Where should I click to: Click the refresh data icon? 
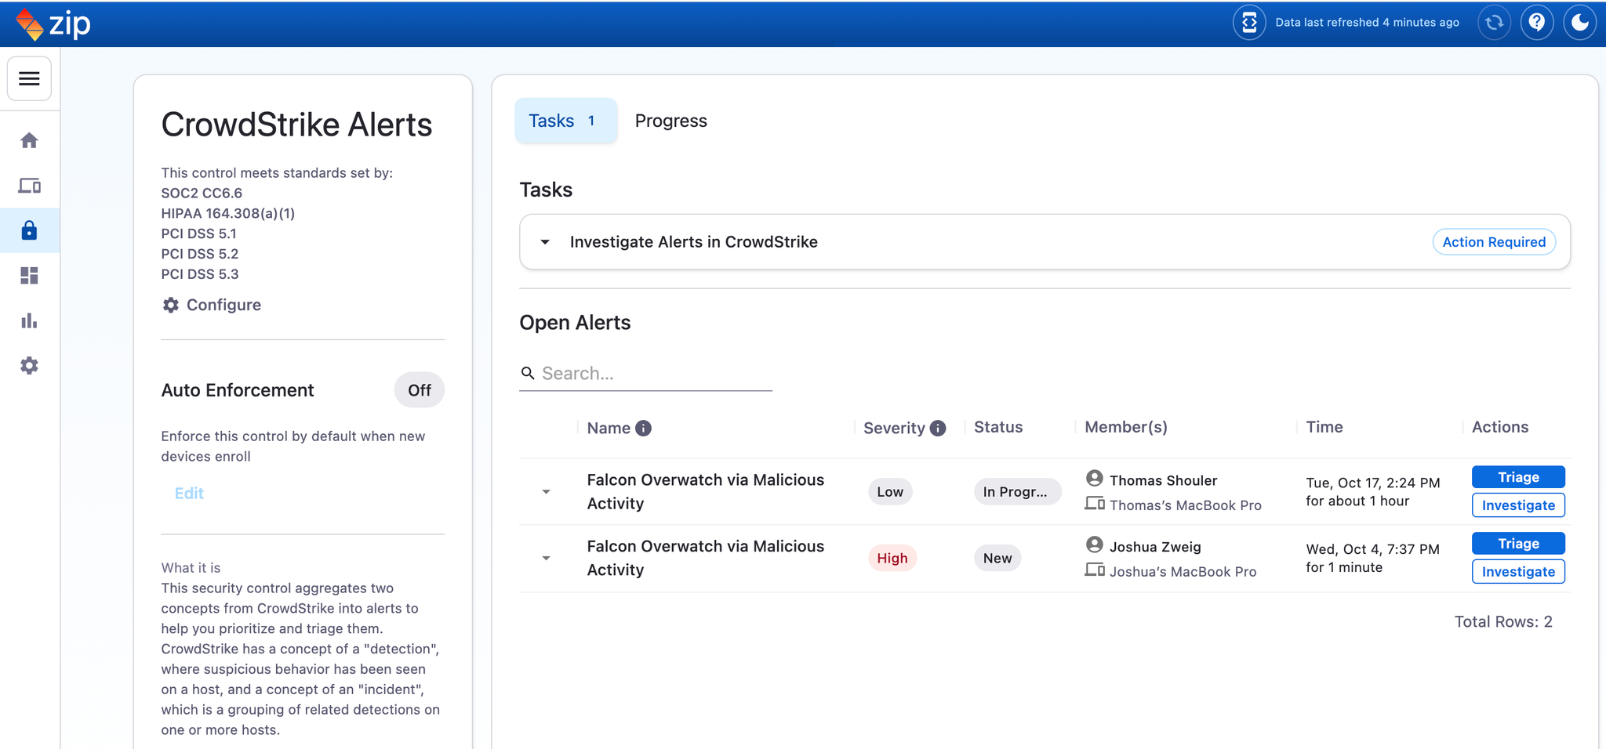[1494, 23]
